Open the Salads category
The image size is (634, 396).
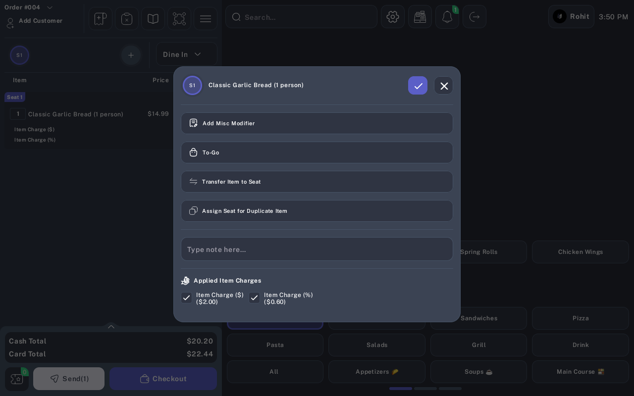pos(377,345)
